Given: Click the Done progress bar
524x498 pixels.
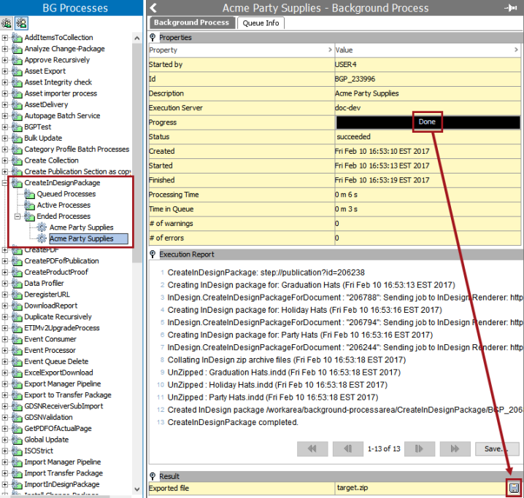Looking at the screenshot, I should point(427,122).
